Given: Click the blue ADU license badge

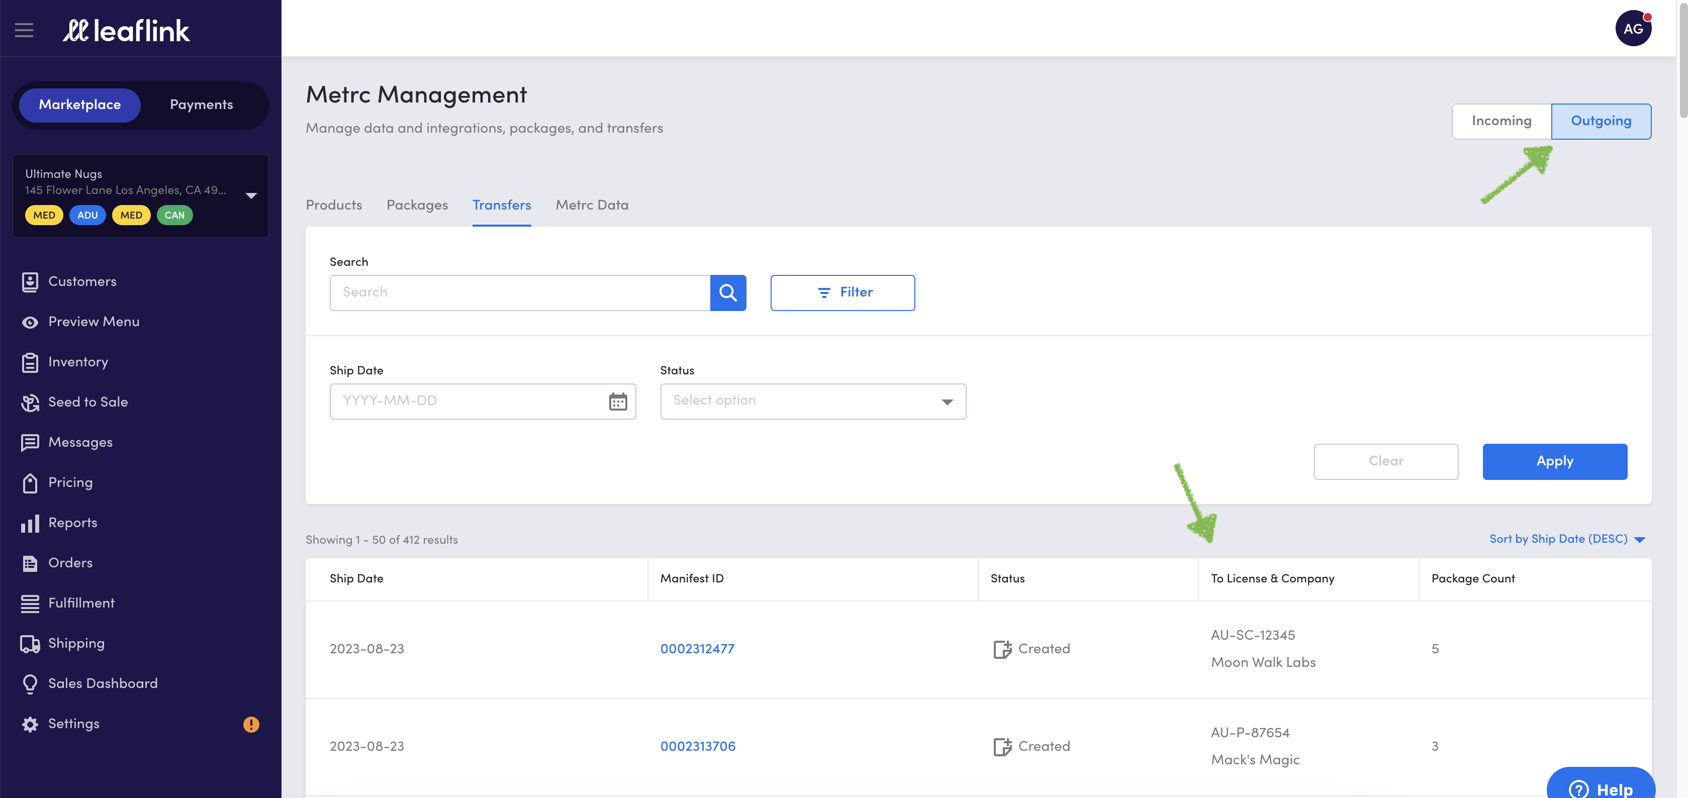Looking at the screenshot, I should (87, 215).
